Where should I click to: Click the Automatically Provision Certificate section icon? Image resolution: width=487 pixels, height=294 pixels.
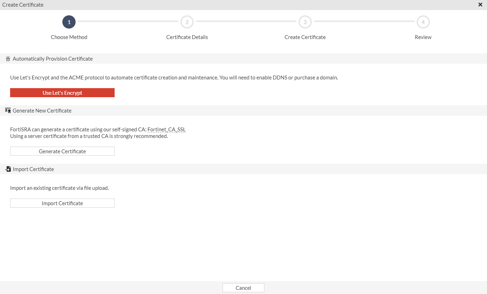coord(8,59)
